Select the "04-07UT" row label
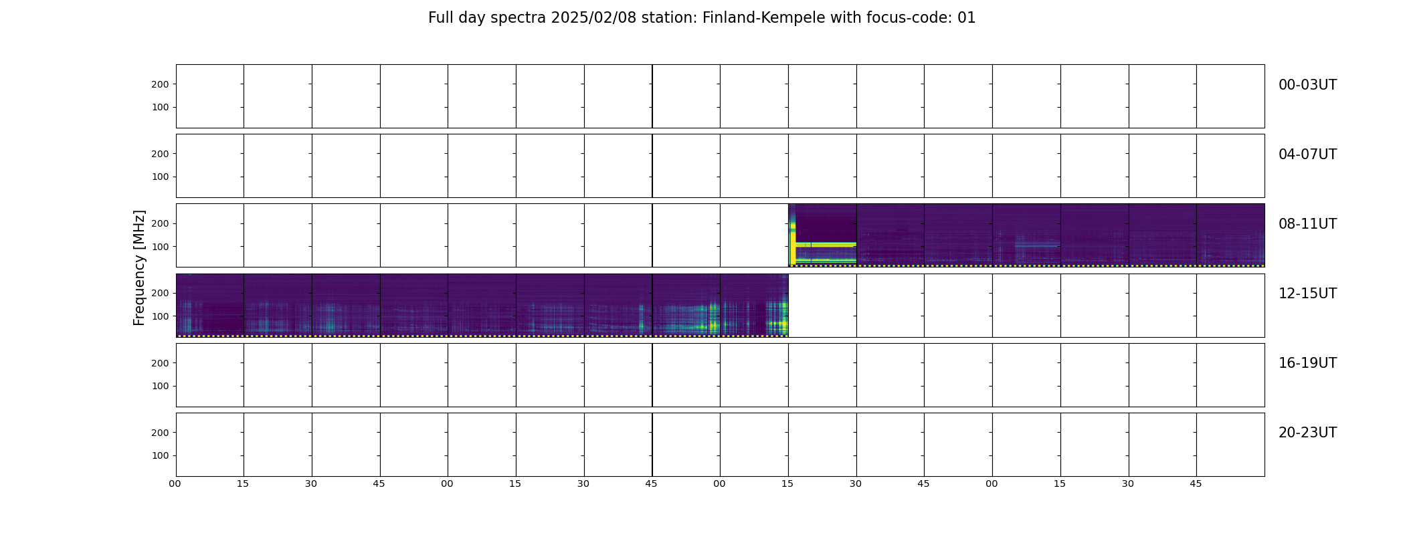The height and width of the screenshot is (535, 1405). 1307,154
